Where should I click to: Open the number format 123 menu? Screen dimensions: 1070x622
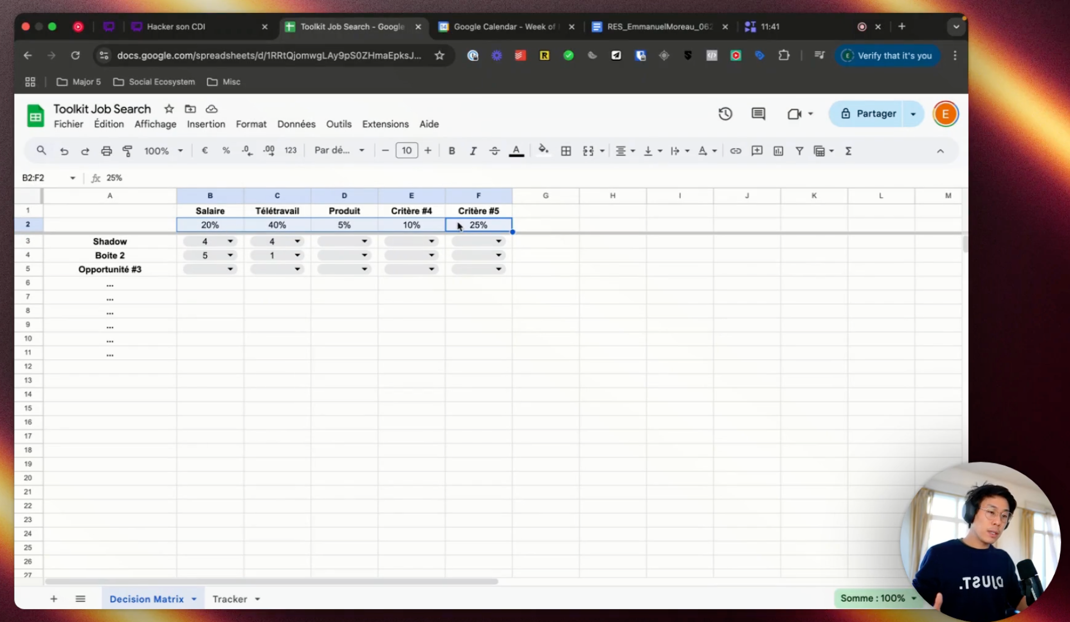[x=290, y=151]
